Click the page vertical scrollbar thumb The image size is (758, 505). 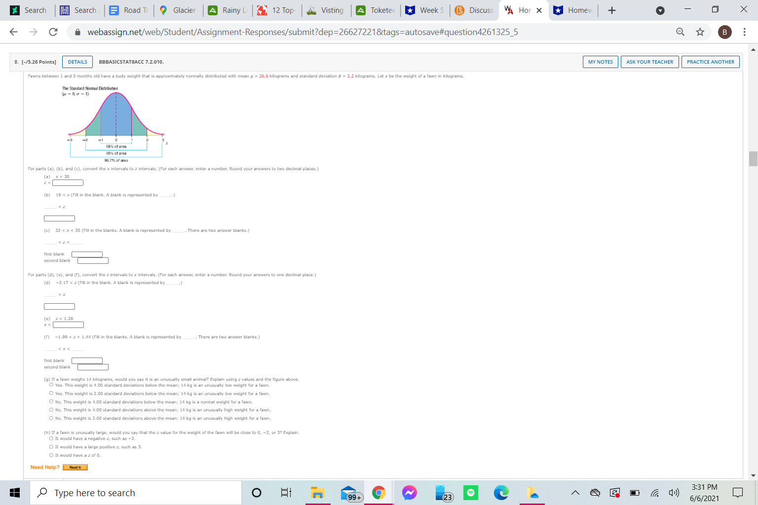pyautogui.click(x=753, y=159)
